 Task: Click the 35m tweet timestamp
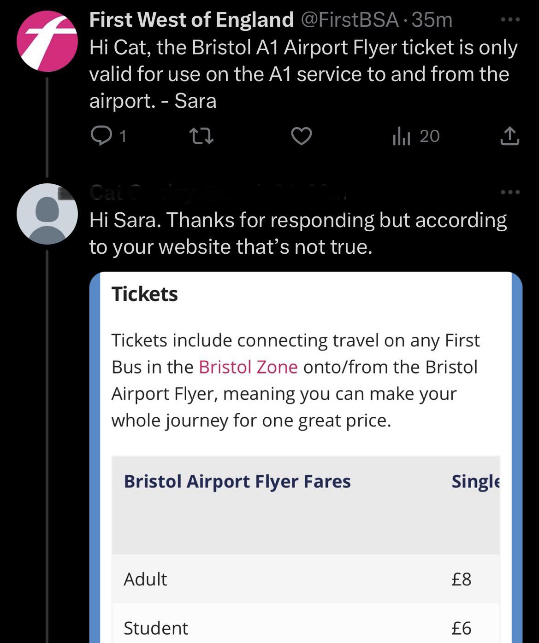432,20
